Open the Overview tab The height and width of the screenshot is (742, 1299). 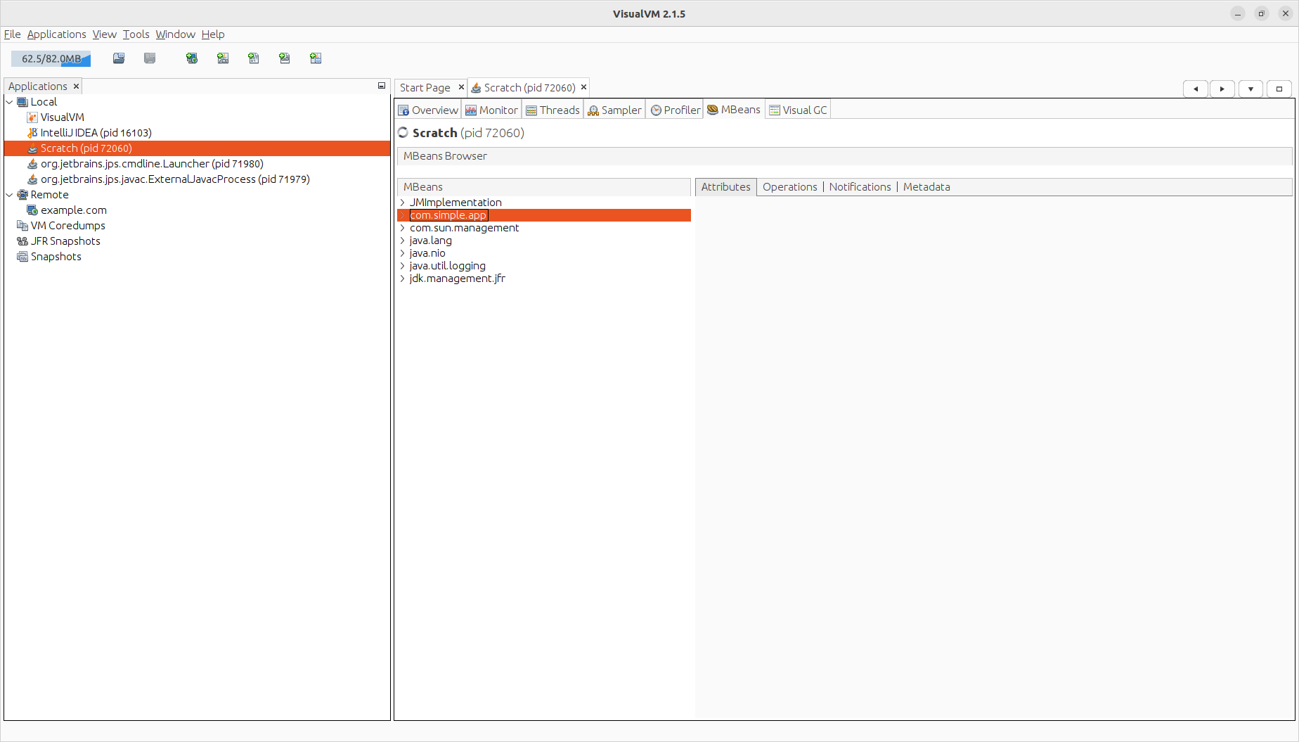pos(428,110)
